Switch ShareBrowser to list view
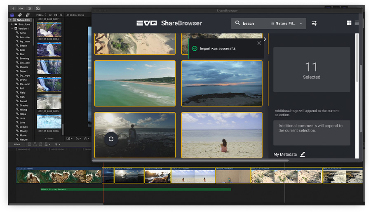371x212 pixels. coord(357,23)
